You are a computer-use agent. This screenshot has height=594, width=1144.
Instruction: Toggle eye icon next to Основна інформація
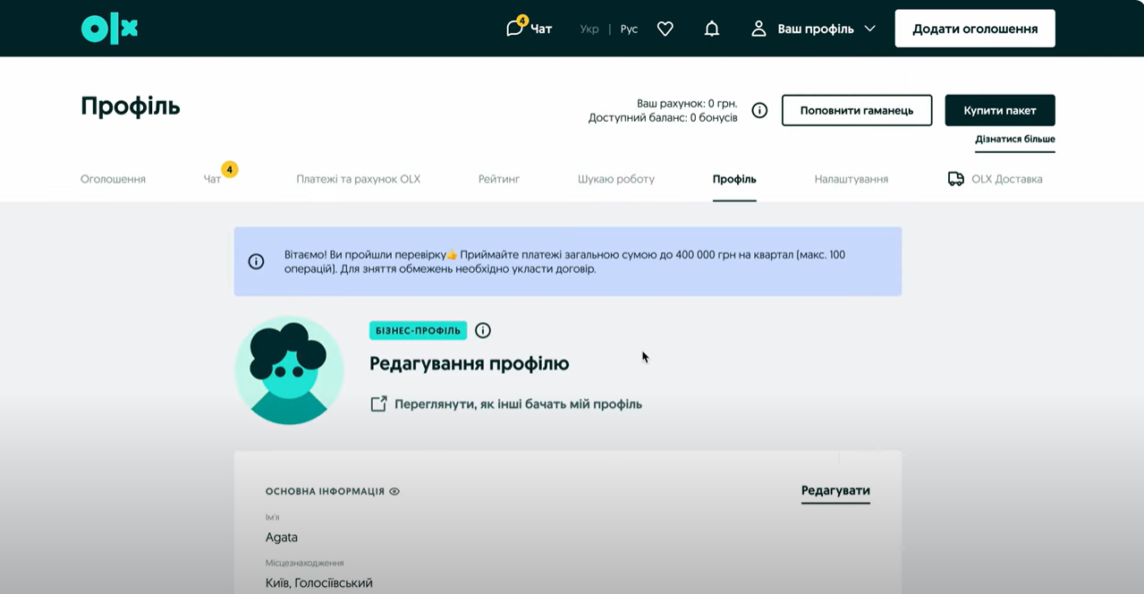click(394, 491)
